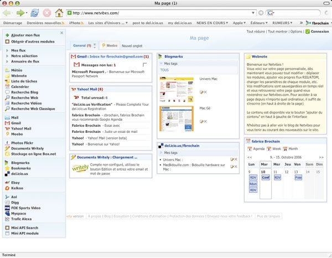Click the Connexion link
This screenshot has height=258, width=332.
point(318,32)
